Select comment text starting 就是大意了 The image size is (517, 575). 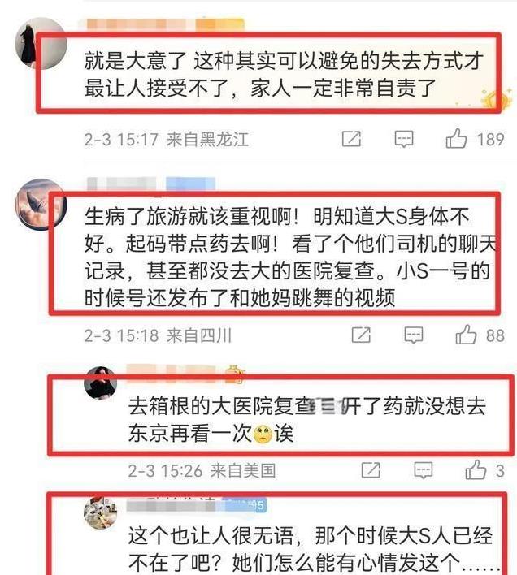coord(284,75)
